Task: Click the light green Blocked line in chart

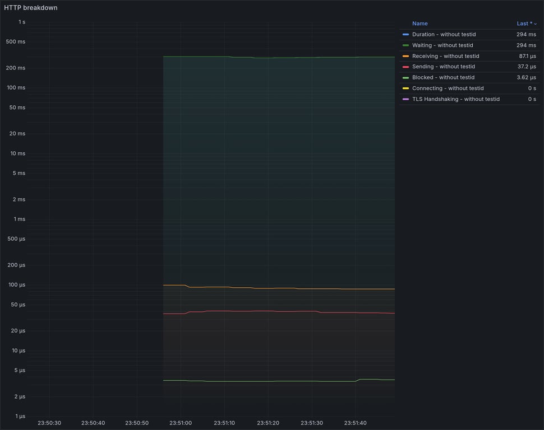Action: pyautogui.click(x=278, y=381)
